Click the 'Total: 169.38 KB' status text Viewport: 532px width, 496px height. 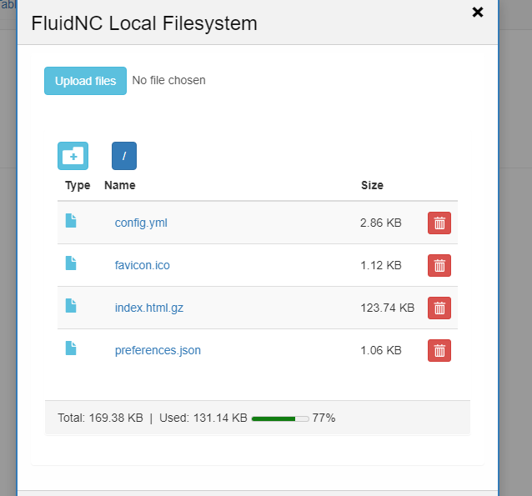pyautogui.click(x=100, y=418)
